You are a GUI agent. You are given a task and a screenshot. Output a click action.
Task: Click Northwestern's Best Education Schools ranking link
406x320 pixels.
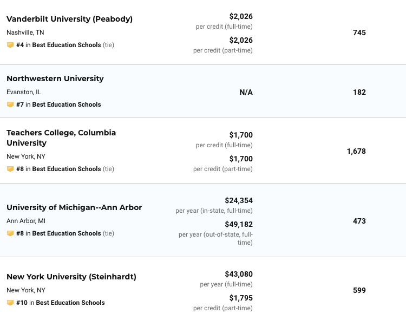click(x=66, y=105)
